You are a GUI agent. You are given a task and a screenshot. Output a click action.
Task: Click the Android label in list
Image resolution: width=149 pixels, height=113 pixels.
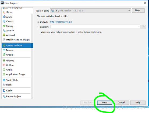[x=10, y=35]
